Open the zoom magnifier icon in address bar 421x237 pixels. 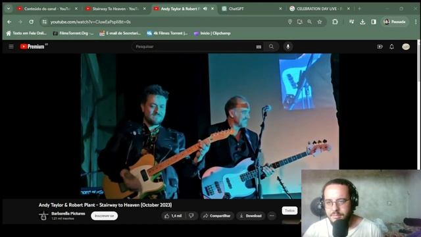310,22
